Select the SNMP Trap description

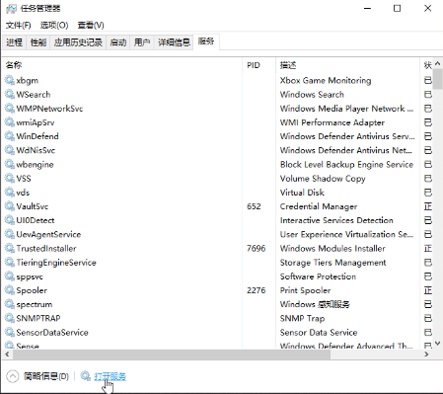(302, 318)
